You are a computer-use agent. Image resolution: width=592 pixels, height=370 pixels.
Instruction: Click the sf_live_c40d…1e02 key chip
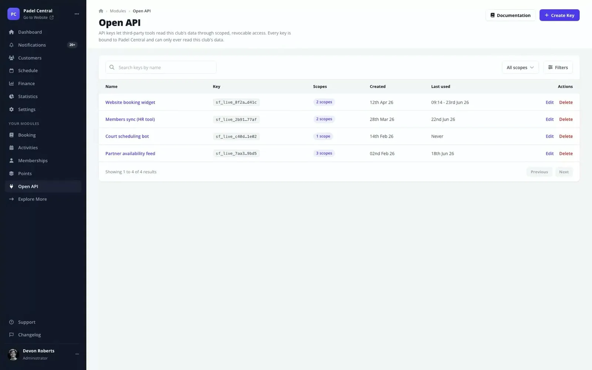(x=236, y=137)
